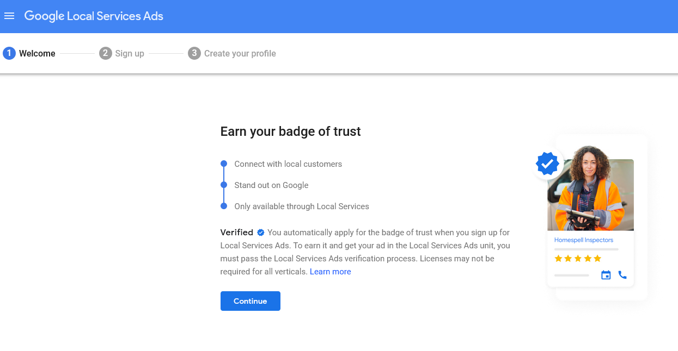The height and width of the screenshot is (351, 678).
Task: Open the Create your profile step
Action: (240, 53)
